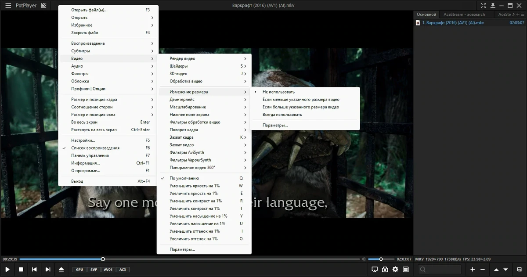Screen dimensions: 527x277
Task: Move playlist item up with arrow
Action: [496, 269]
